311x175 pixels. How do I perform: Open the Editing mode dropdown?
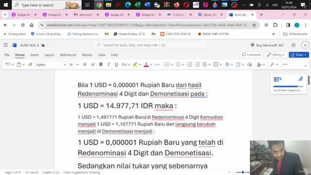coord(276,55)
